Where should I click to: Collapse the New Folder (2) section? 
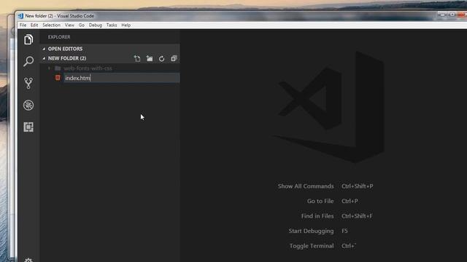click(44, 58)
